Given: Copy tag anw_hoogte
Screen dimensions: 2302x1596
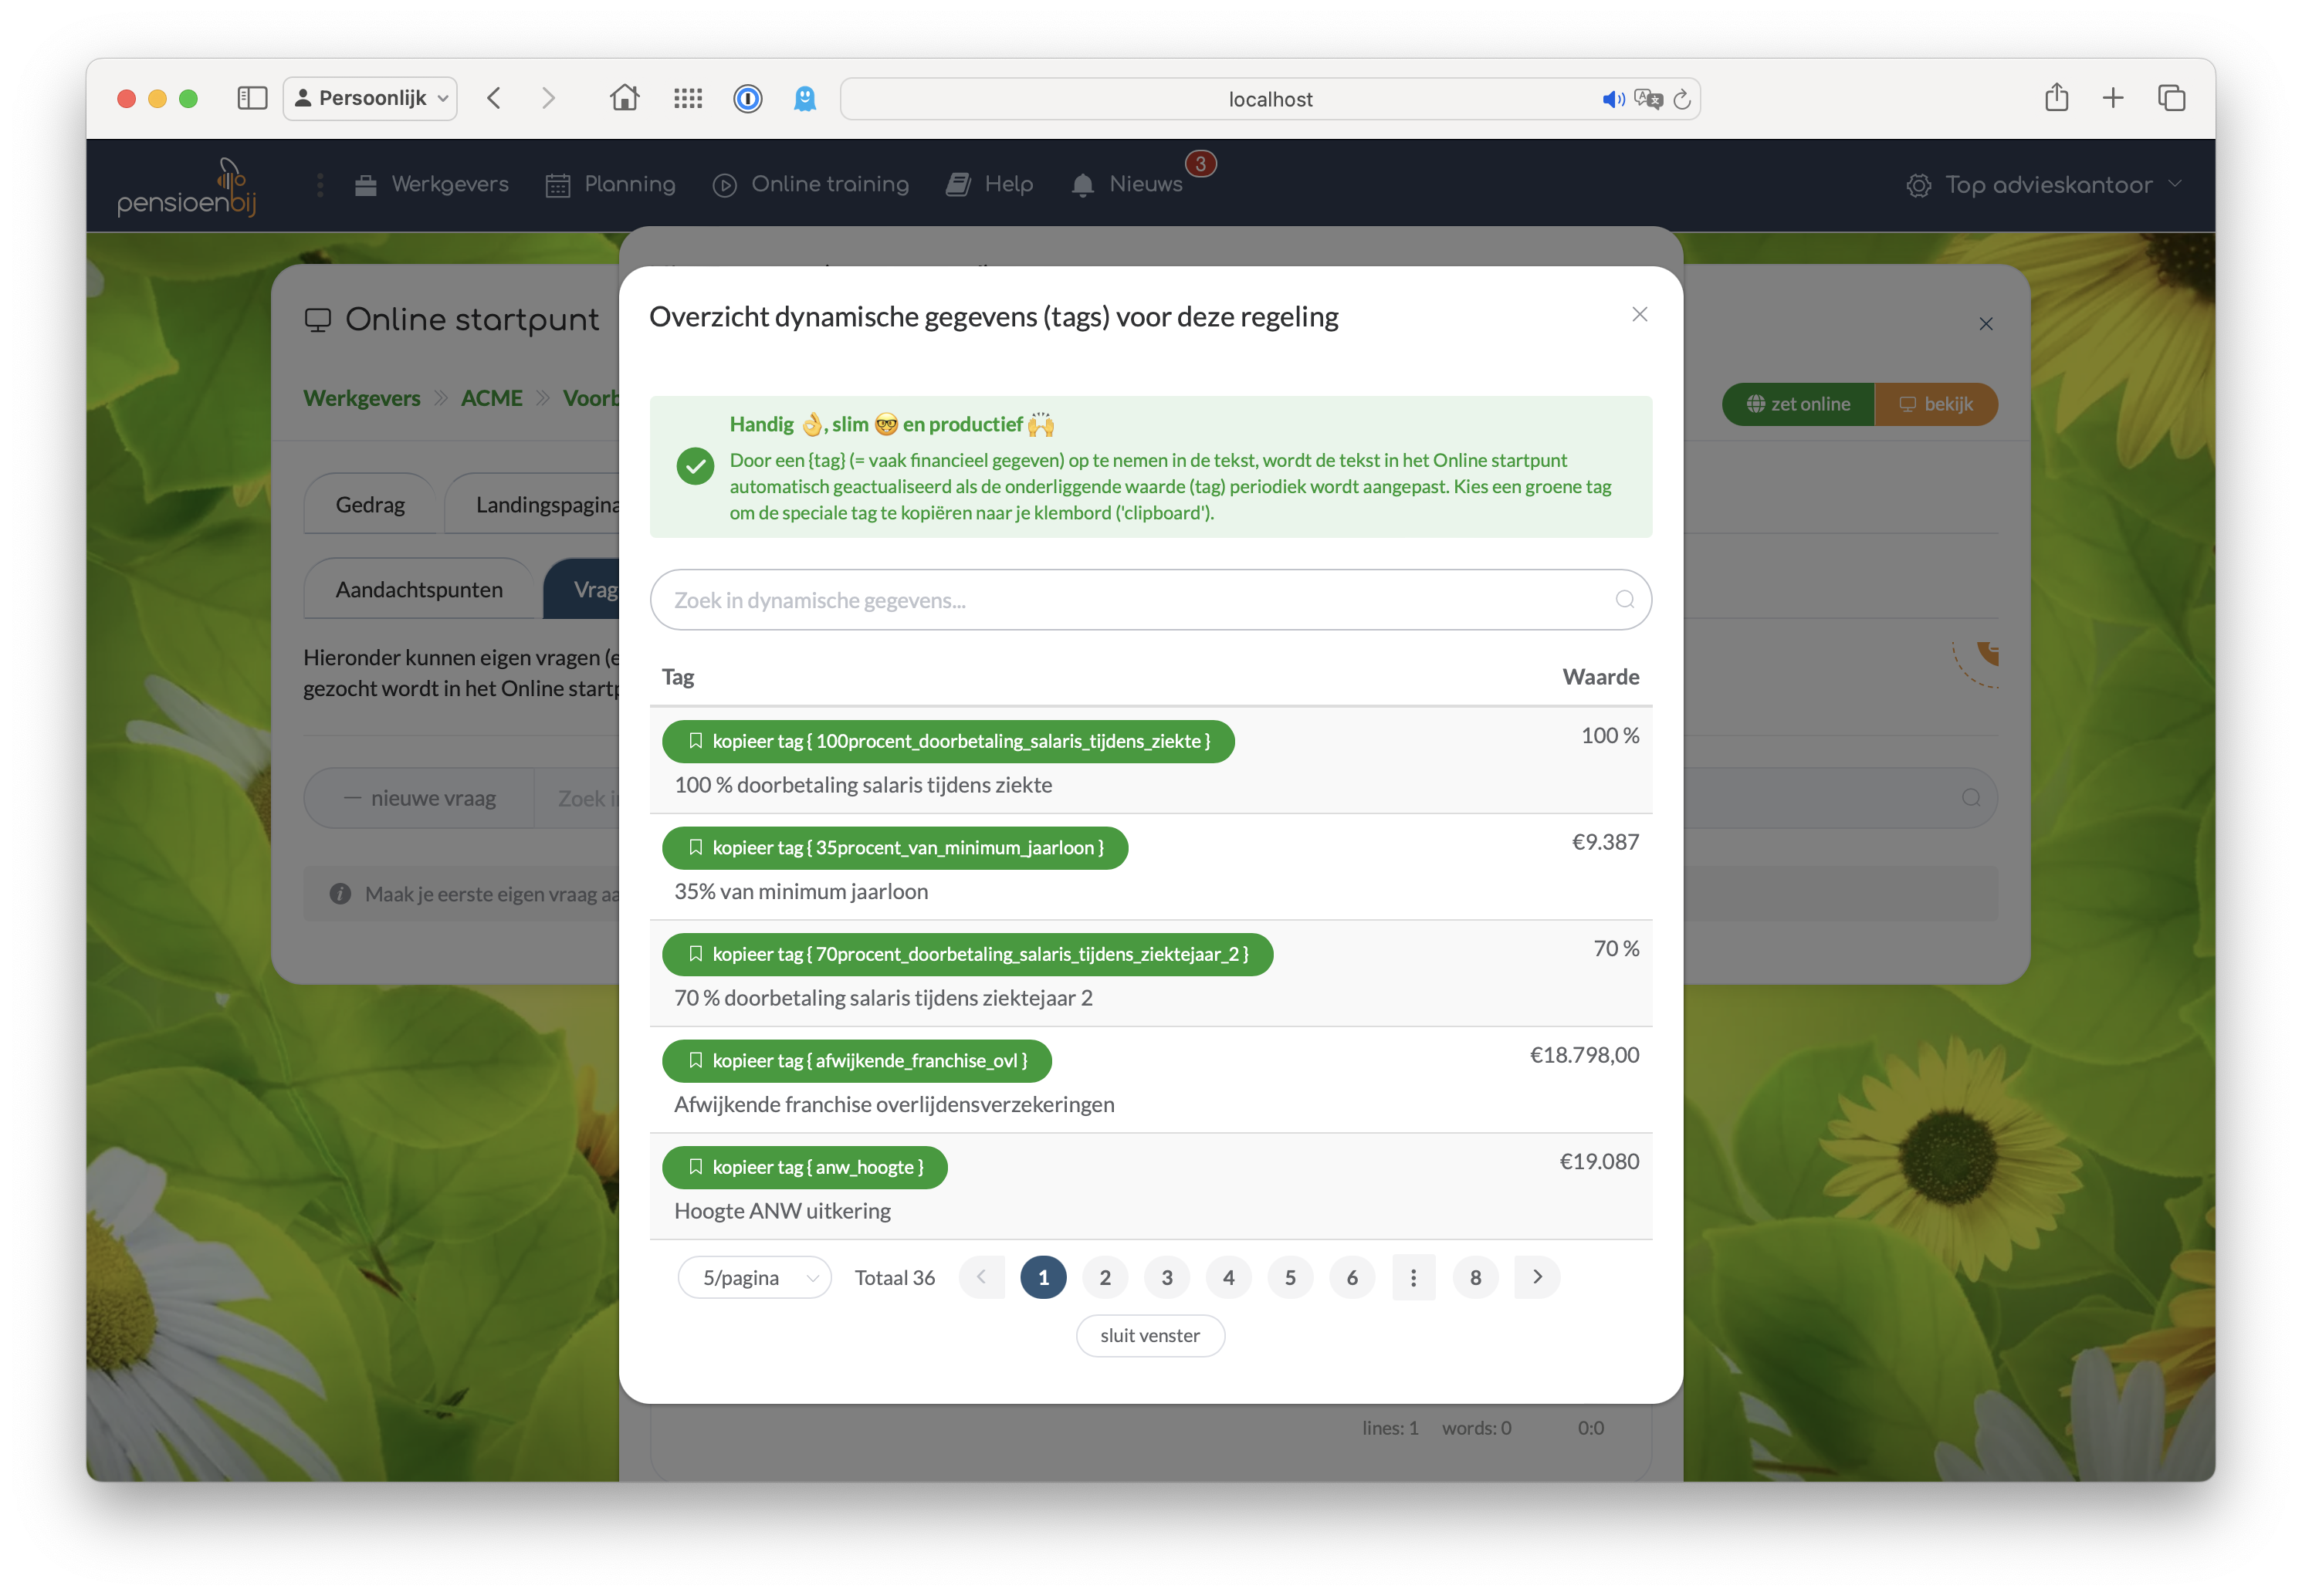Looking at the screenshot, I should pos(805,1167).
